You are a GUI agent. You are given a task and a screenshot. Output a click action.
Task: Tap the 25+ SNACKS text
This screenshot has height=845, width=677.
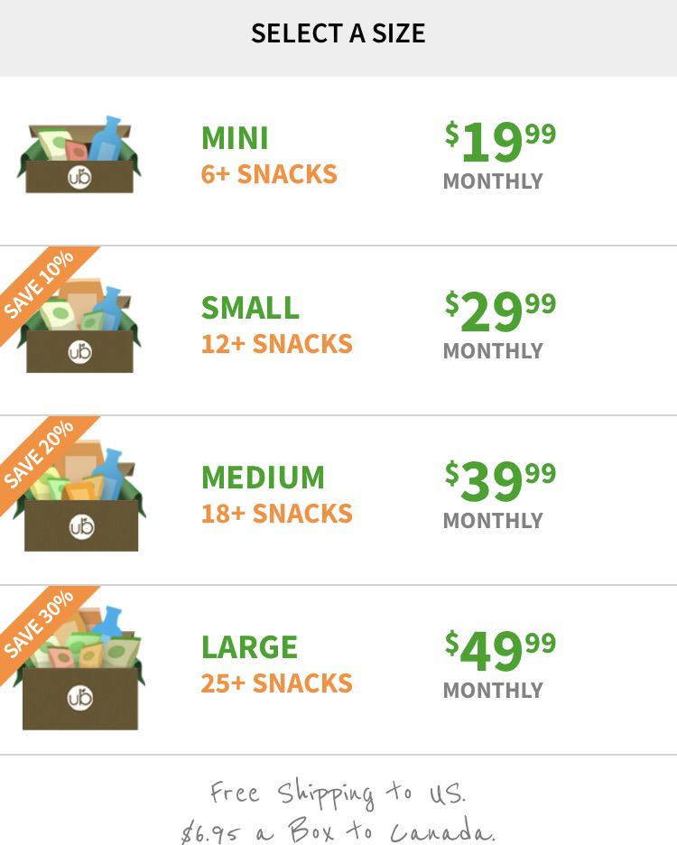click(276, 683)
